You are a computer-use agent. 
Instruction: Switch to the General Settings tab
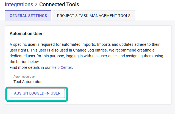click(x=28, y=16)
